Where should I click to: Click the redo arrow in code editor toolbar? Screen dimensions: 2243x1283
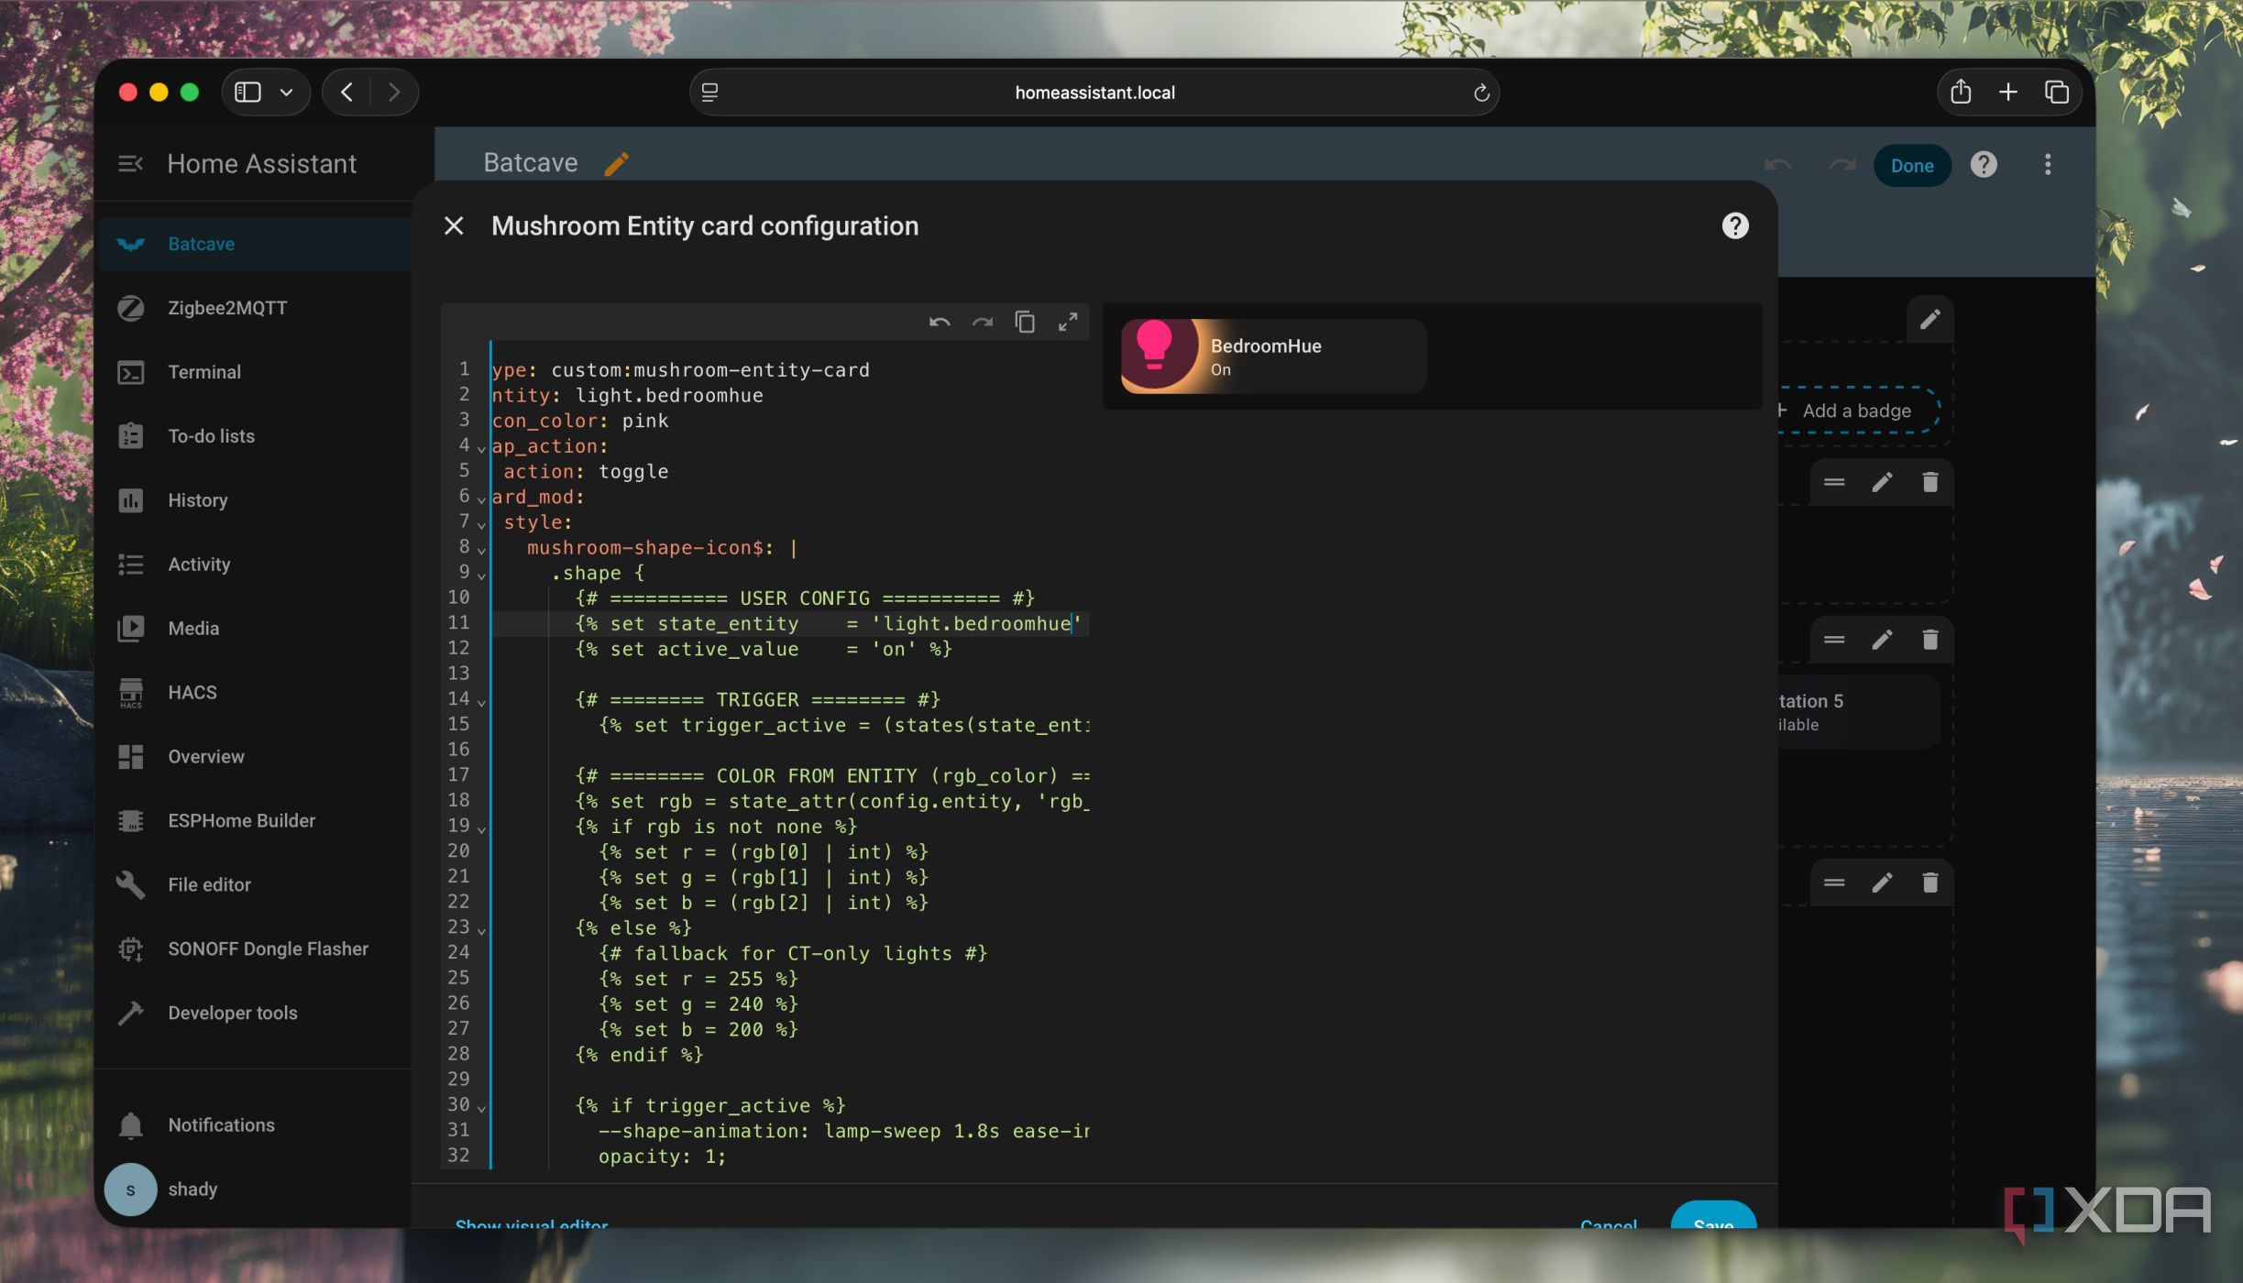(983, 322)
